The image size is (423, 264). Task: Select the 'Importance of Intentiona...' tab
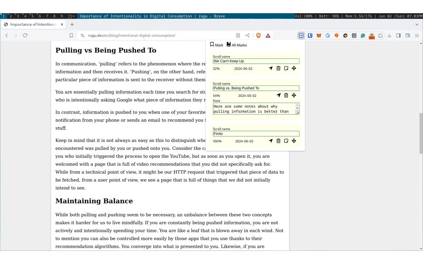point(33,24)
